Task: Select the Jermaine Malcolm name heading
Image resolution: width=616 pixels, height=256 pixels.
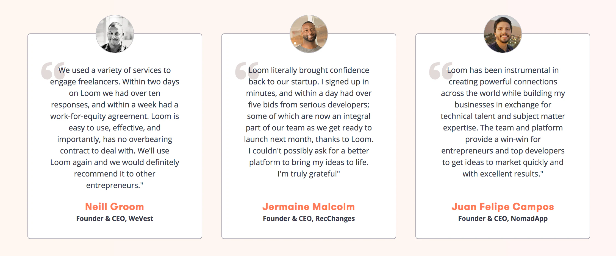Action: click(x=309, y=207)
